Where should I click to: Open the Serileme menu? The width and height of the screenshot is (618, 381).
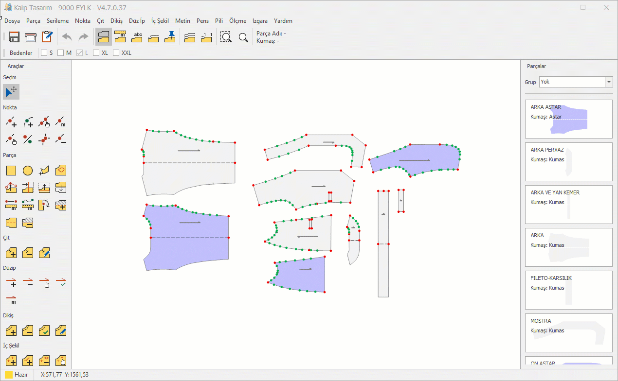[57, 21]
